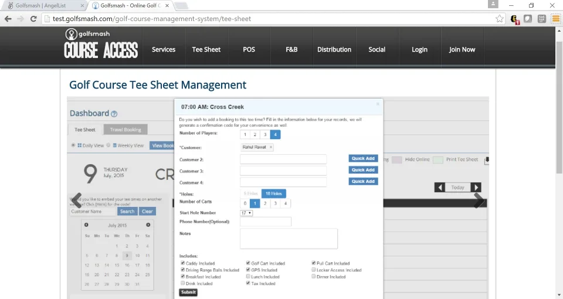Open the F&B menu item
Image resolution: width=563 pixels, height=299 pixels.
(291, 49)
